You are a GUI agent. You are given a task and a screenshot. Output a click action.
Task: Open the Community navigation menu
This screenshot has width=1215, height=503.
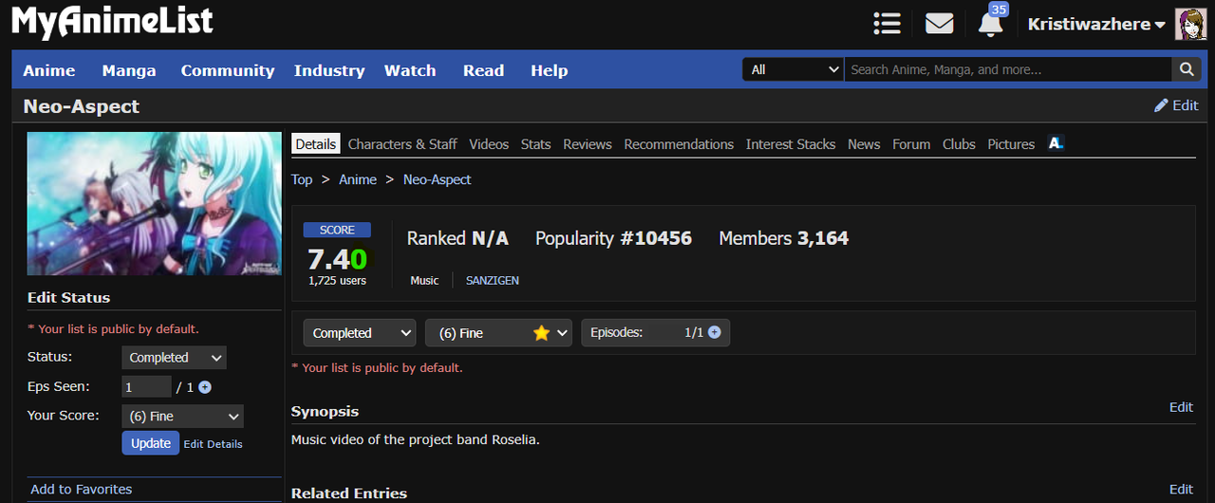tap(228, 70)
